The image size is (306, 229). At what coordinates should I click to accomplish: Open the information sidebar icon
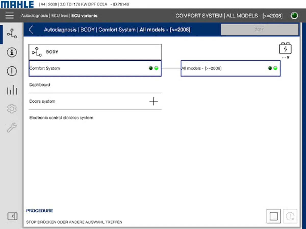[x=12, y=52]
